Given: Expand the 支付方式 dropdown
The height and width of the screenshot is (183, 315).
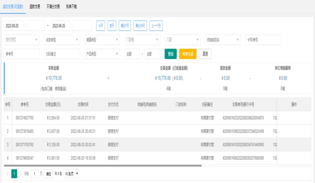Looking at the screenshot, I should click(21, 40).
